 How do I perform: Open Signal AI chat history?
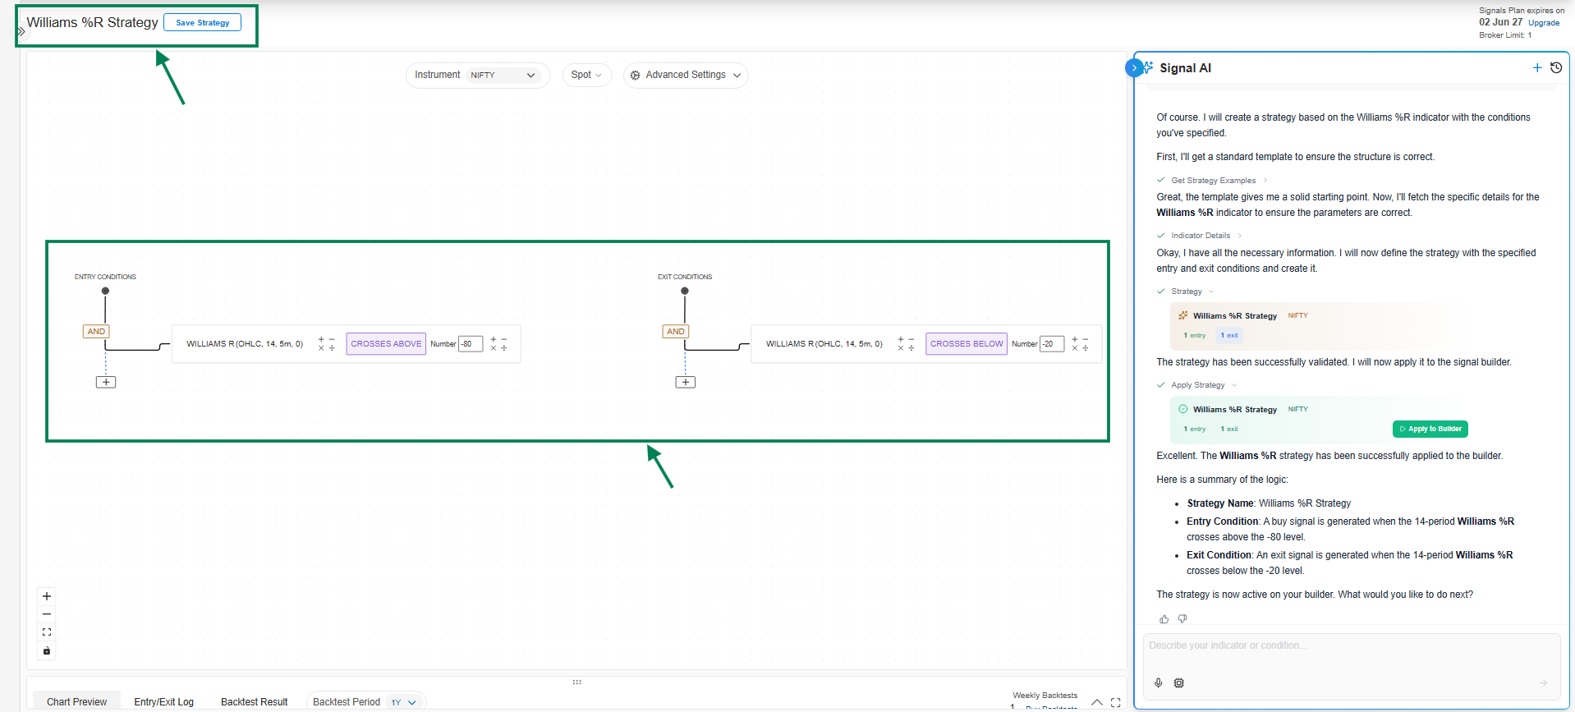(x=1556, y=68)
